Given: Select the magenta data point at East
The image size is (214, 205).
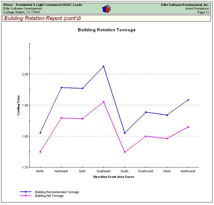Looking at the screenshot, I should (x=82, y=119).
